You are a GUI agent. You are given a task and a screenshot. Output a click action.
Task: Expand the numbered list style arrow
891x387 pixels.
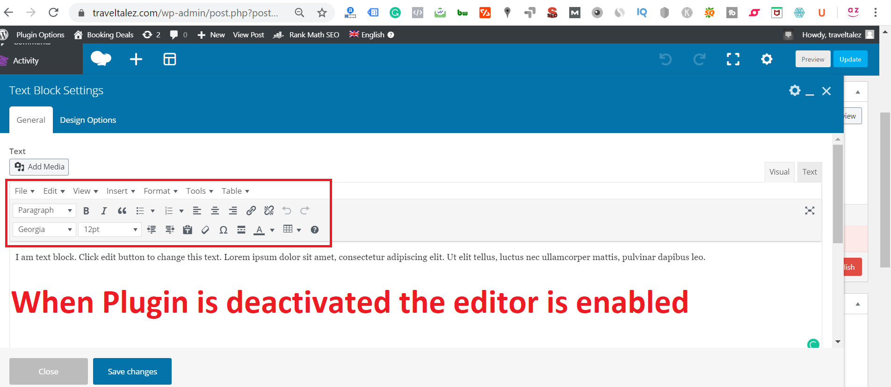pyautogui.click(x=181, y=211)
